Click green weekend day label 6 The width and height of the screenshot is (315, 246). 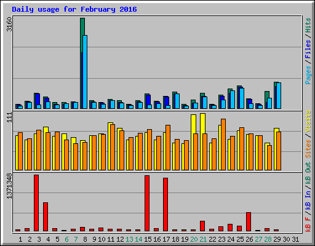[x=66, y=239]
